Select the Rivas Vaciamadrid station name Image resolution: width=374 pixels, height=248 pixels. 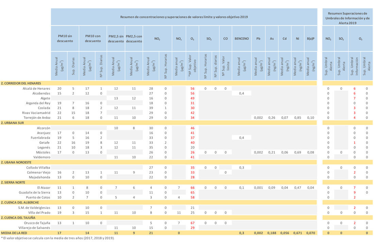(36, 113)
